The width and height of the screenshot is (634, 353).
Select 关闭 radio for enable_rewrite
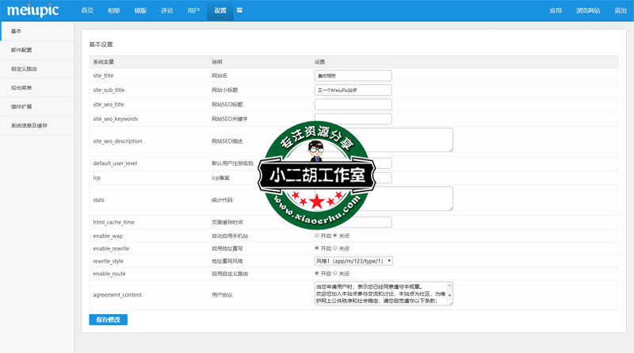pyautogui.click(x=335, y=248)
